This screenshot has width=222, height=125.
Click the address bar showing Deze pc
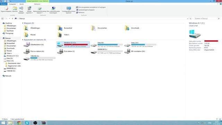(x=101, y=18)
